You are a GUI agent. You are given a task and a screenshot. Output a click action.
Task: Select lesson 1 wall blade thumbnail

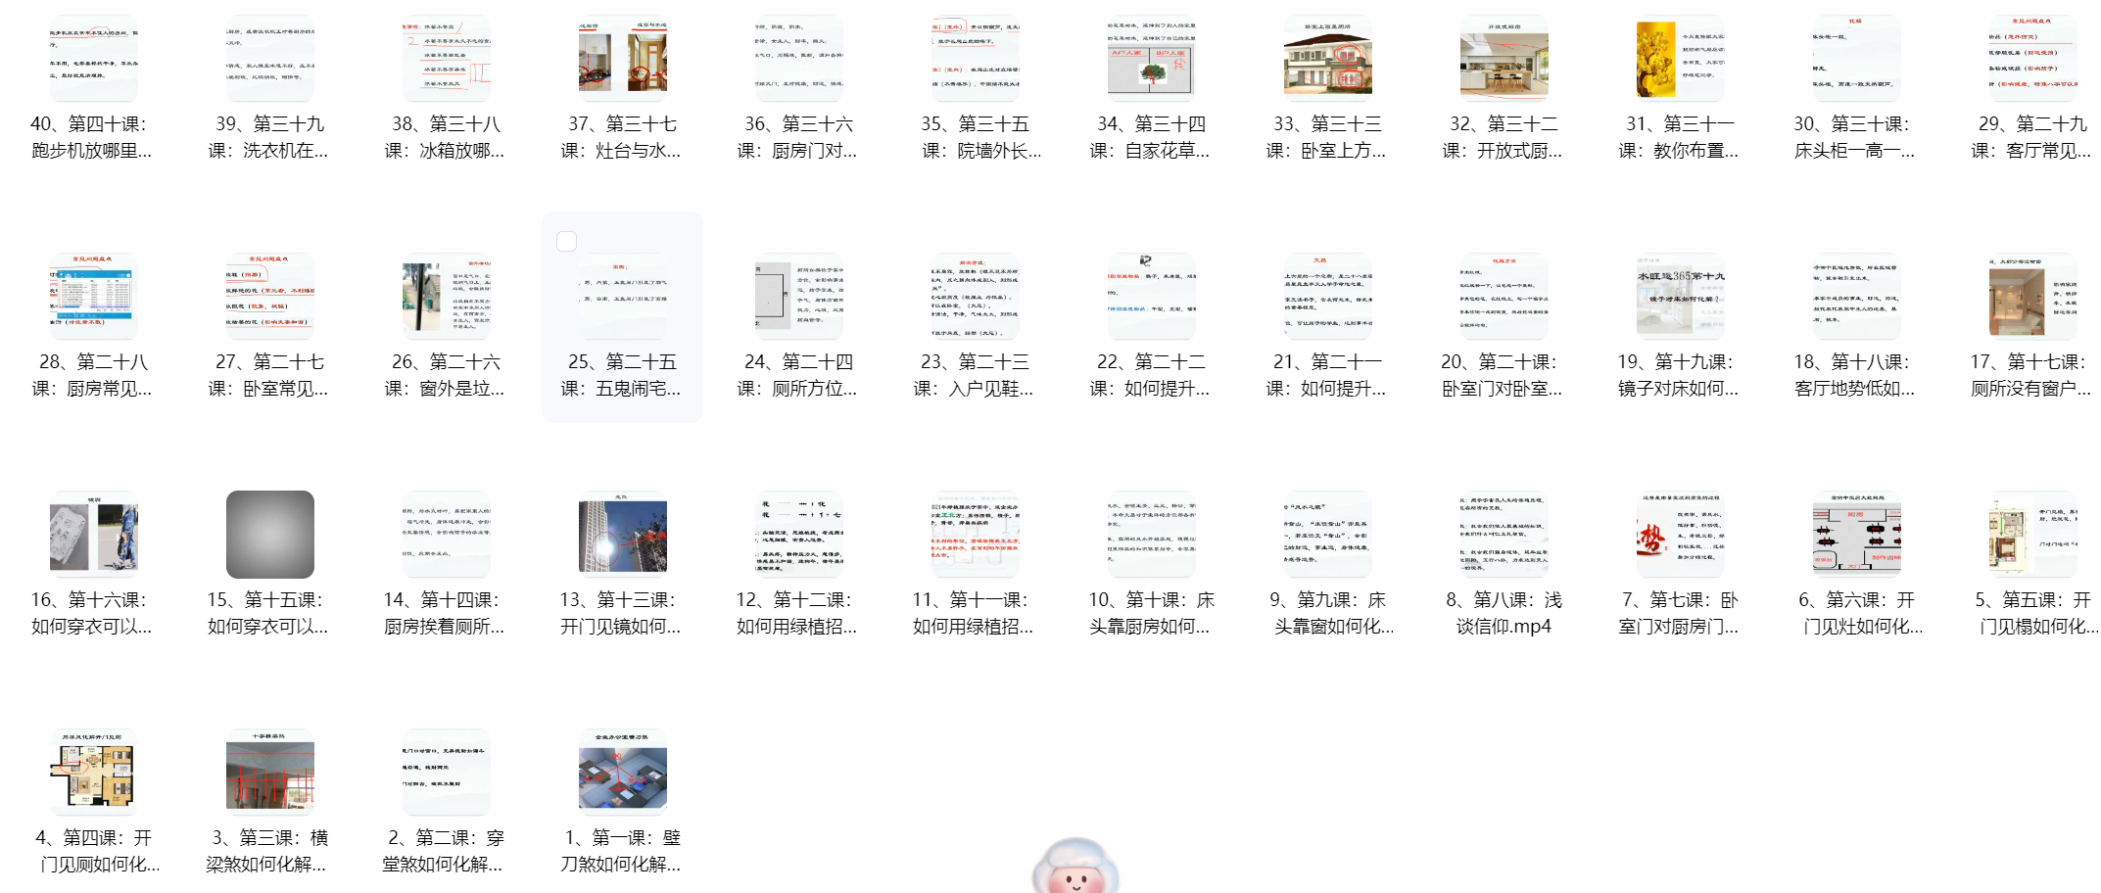622,773
